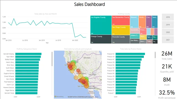The width and height of the screenshot is (177, 99).
Task: Click the Product 28 sales bar
Action: tap(130, 57)
